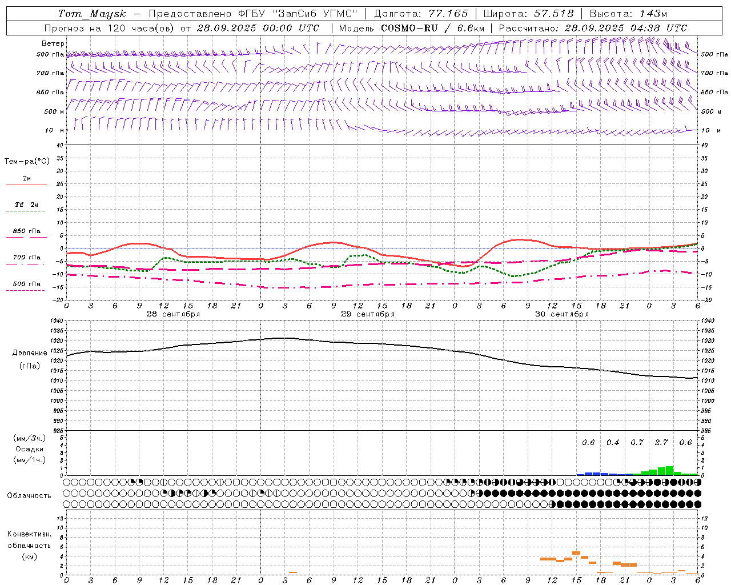Viewport: 731px width, 585px height.
Task: Click the longitude value "Долгота: 77.165"
Action: click(421, 14)
